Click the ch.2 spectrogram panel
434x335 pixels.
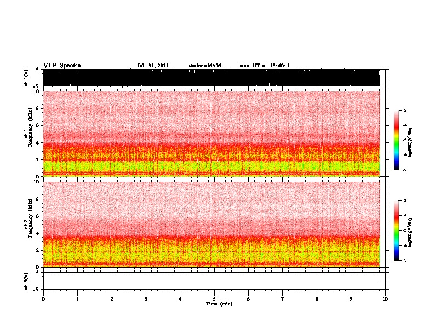click(x=212, y=224)
